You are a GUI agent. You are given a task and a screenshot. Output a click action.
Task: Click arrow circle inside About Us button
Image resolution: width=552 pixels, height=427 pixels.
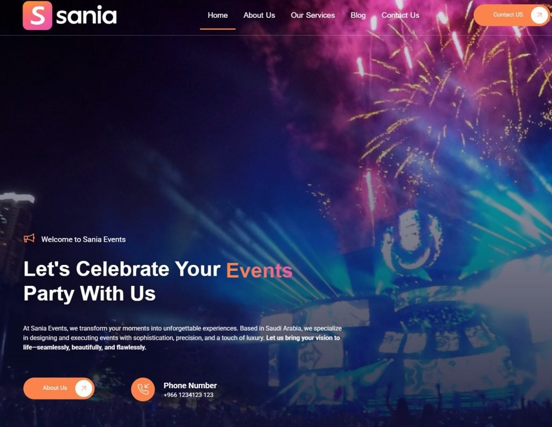tap(84, 388)
